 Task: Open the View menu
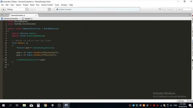coord(12,5)
